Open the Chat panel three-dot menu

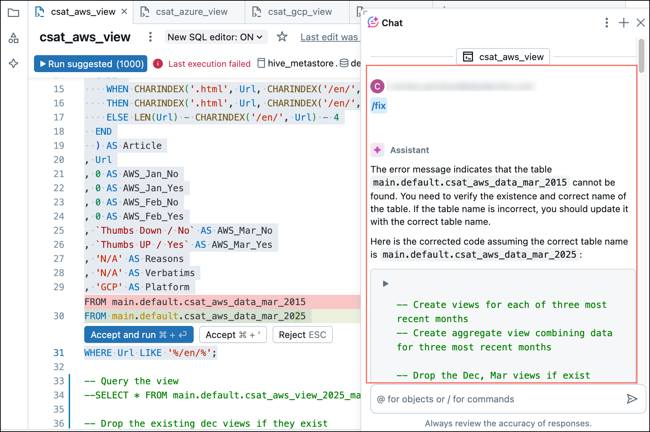pos(606,23)
